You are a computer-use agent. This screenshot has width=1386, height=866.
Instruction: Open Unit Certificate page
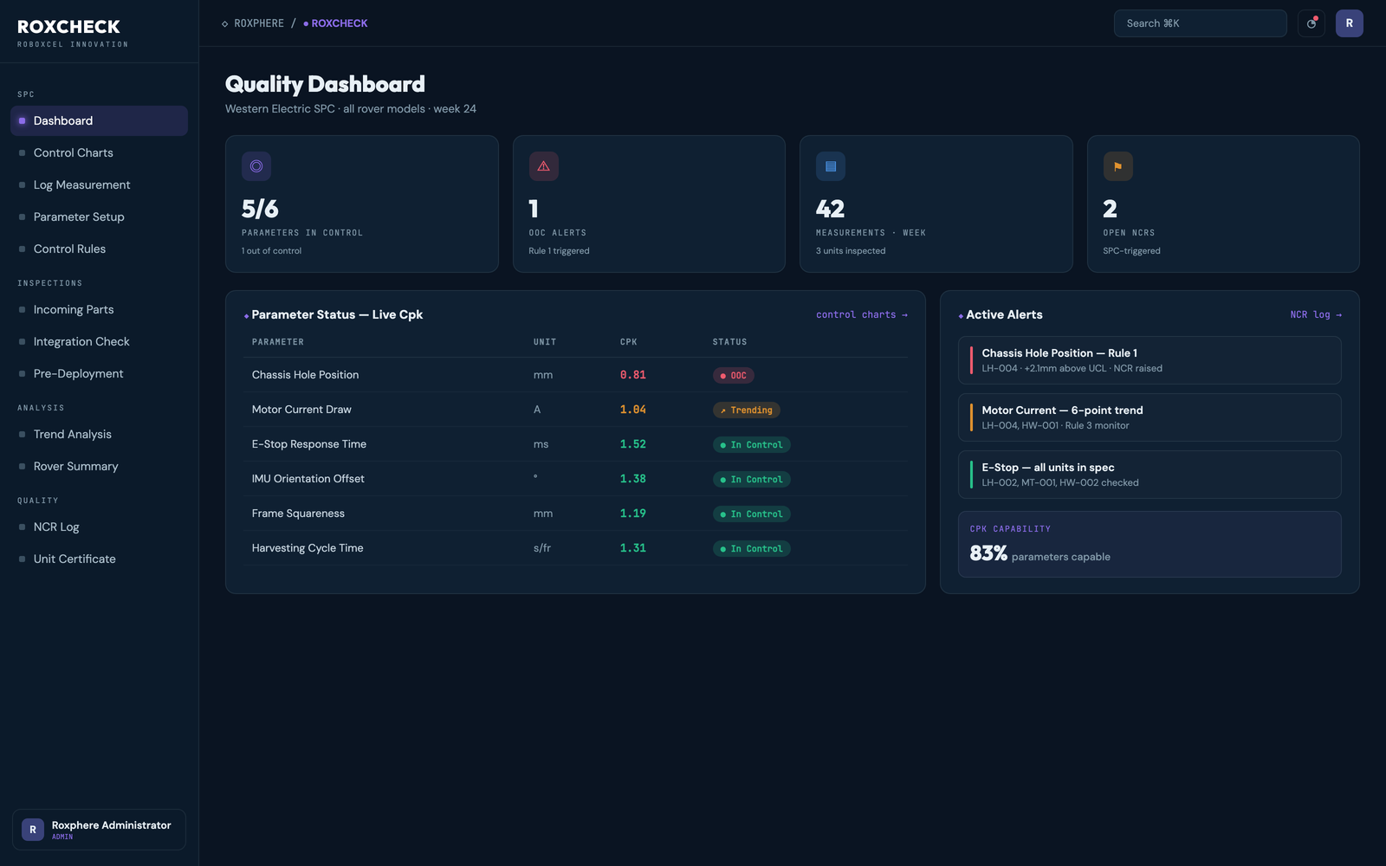point(99,559)
